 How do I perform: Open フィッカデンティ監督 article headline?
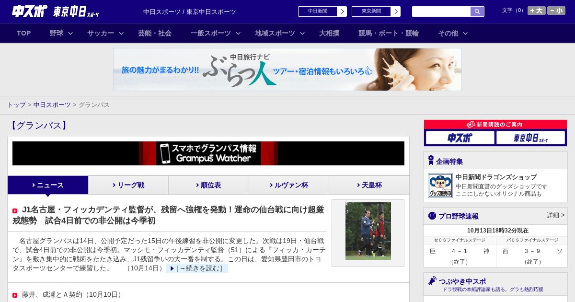point(168,215)
